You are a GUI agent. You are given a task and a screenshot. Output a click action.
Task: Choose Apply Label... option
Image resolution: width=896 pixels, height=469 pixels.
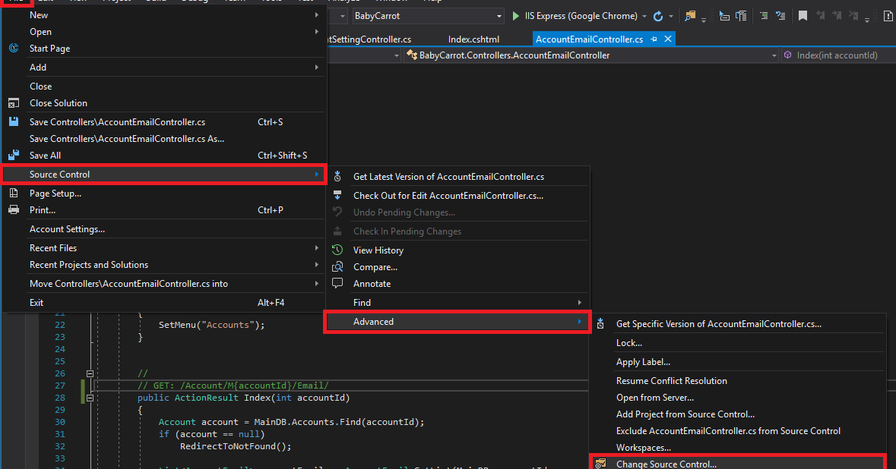[x=738, y=362]
